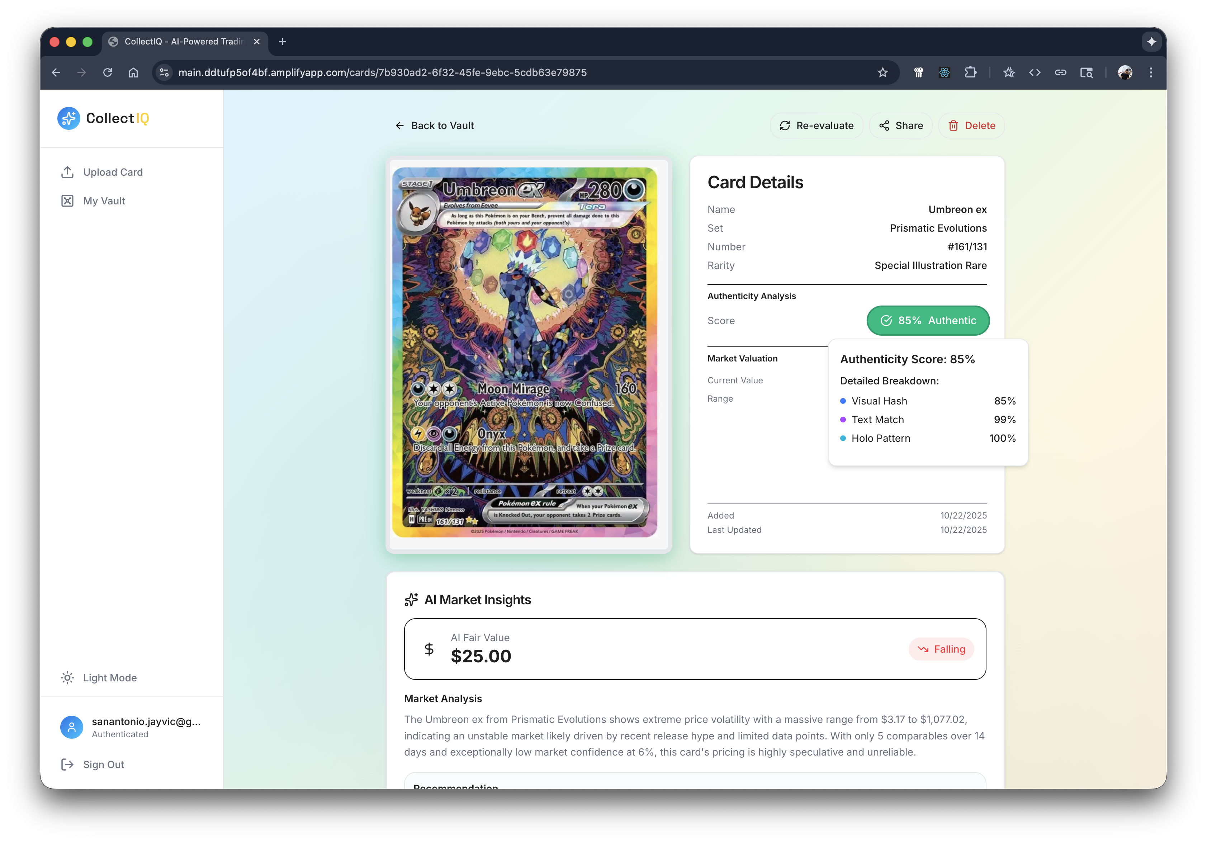This screenshot has width=1207, height=842.
Task: Open the React DevTools extension icon
Action: [x=945, y=72]
